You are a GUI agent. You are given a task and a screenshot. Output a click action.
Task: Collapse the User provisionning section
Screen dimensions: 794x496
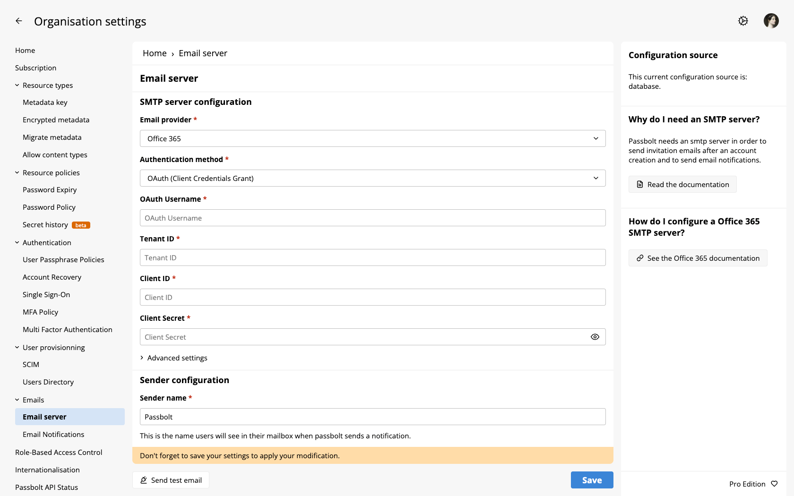(x=17, y=347)
